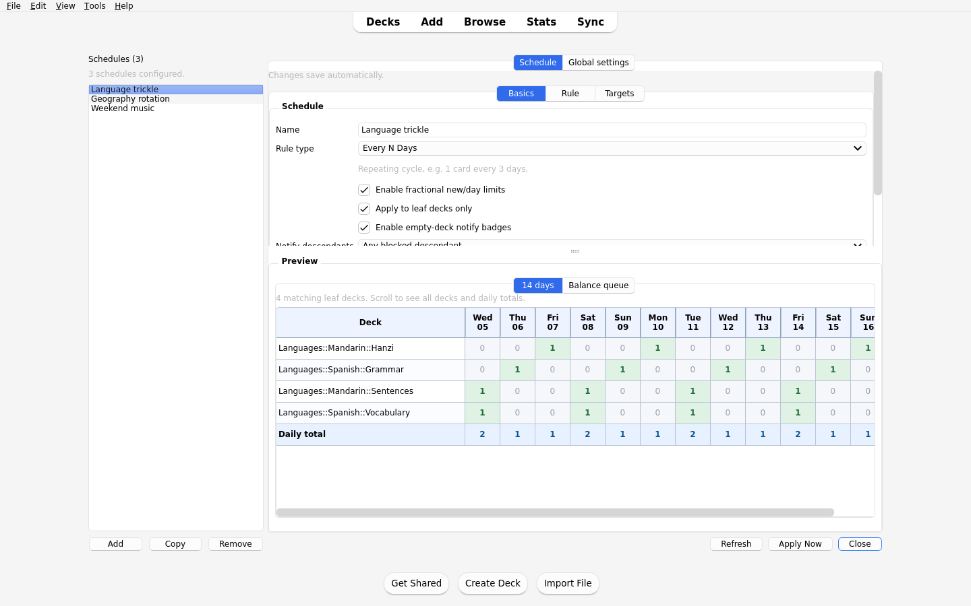Remove the selected schedule
The height and width of the screenshot is (606, 971).
235,544
